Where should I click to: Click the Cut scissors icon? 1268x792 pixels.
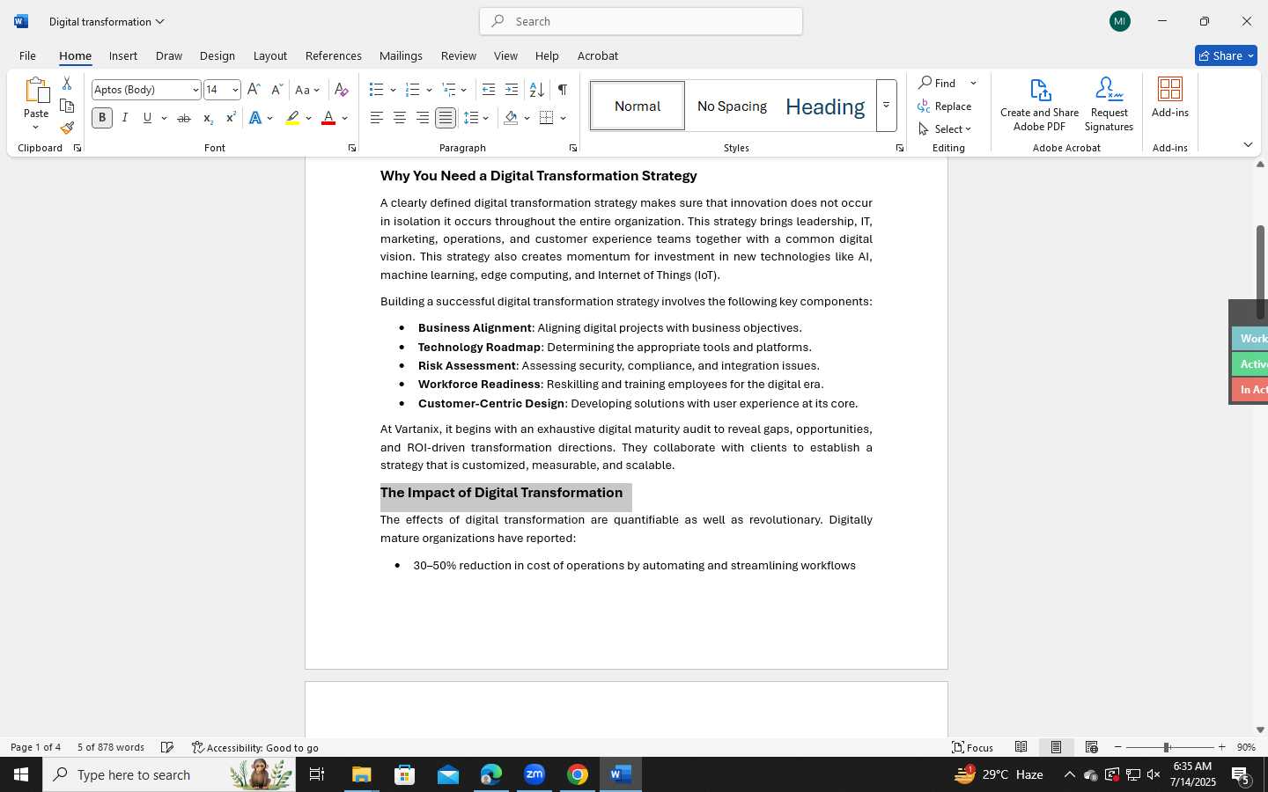point(67,84)
